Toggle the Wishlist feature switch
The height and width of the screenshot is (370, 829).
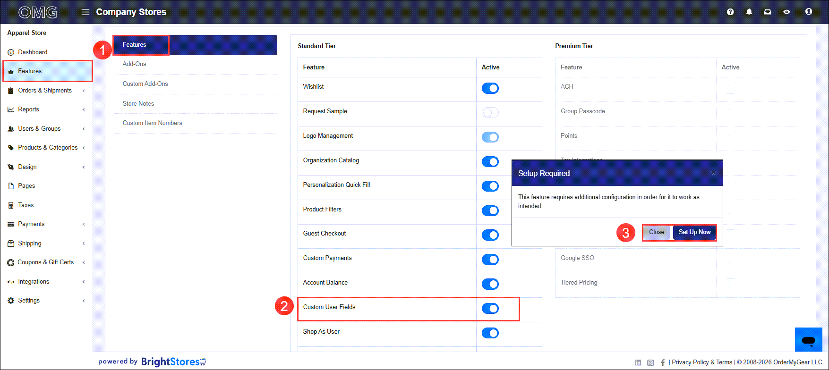tap(490, 88)
